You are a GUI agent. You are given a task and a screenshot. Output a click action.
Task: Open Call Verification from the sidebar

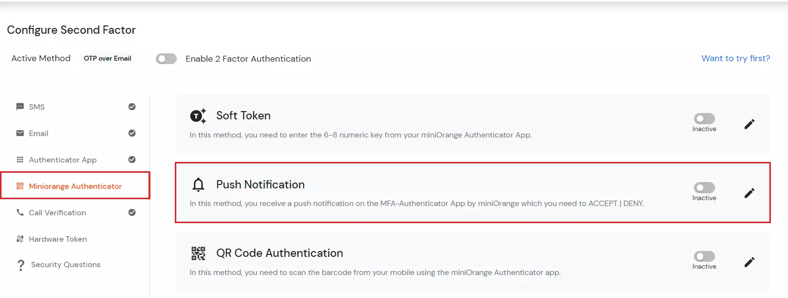pyautogui.click(x=57, y=212)
